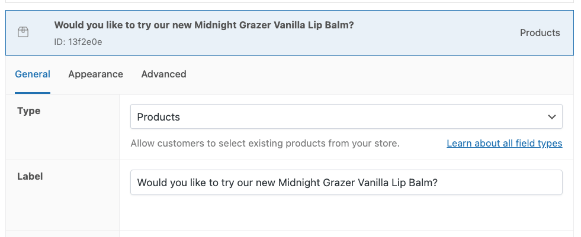Click empty space below the Label input
Viewport: 581px width, 237px height.
[x=346, y=213]
